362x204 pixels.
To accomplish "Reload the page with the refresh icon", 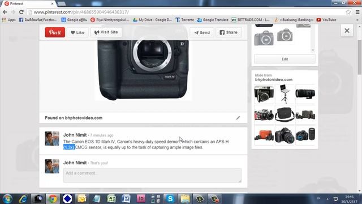I will 21,12.
